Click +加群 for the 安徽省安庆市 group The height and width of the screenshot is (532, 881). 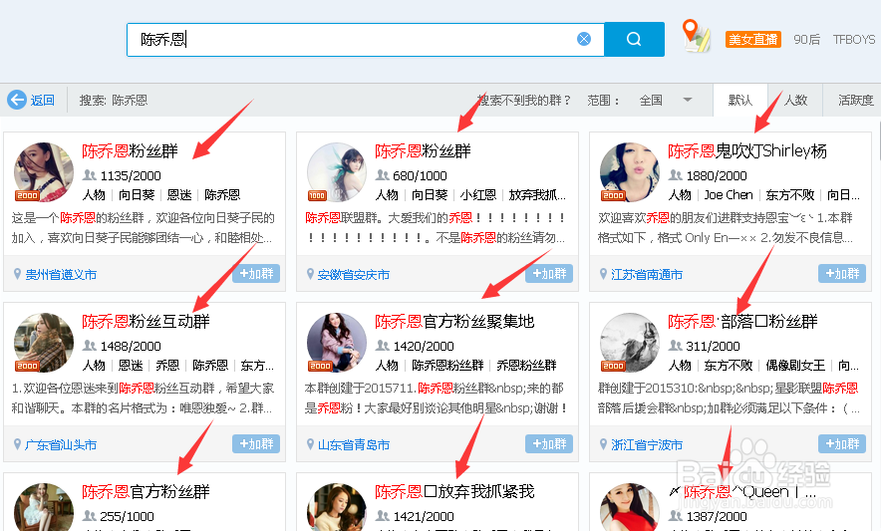(549, 274)
